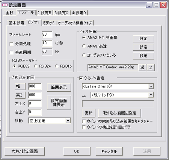
Task: Click the AMV2 MT Codec Ver2.20g field
Action: coord(113,67)
